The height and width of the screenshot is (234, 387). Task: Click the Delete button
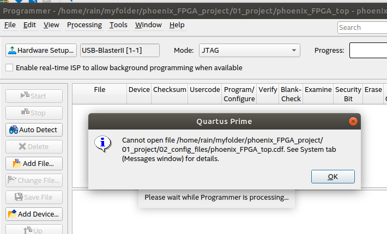pos(34,147)
